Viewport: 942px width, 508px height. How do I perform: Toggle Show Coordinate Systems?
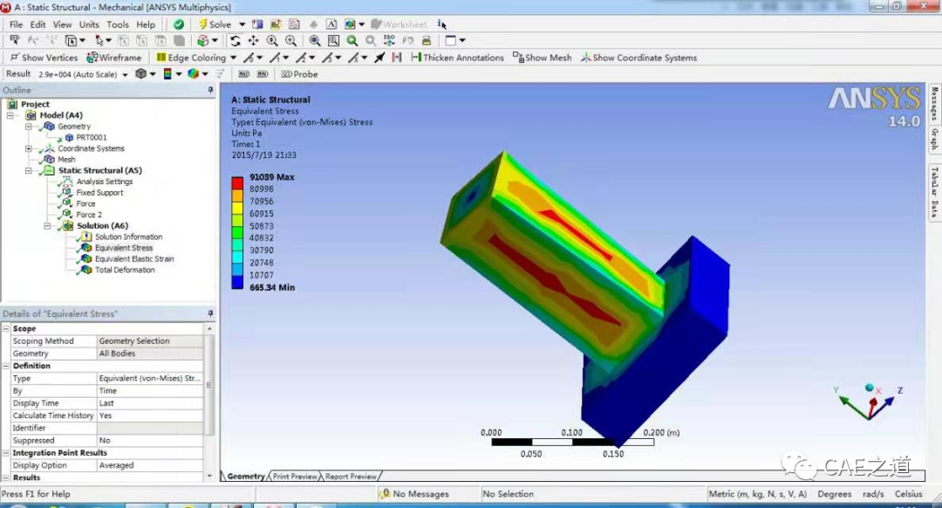tap(639, 58)
